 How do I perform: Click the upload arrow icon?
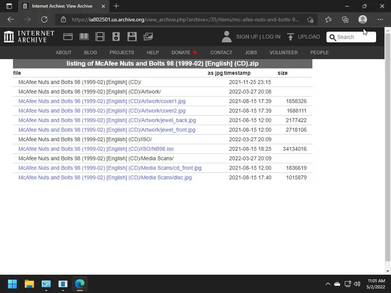(290, 37)
